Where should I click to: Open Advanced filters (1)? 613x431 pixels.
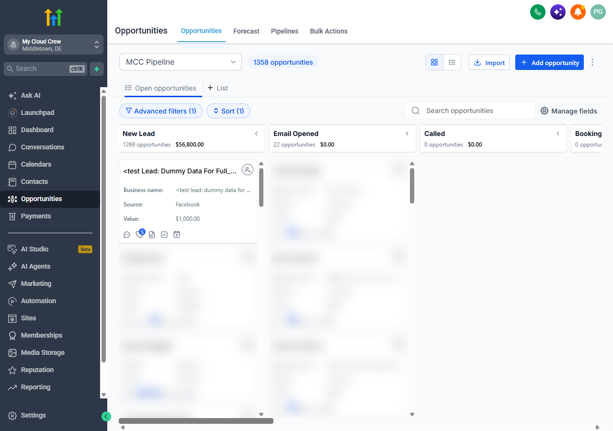click(x=161, y=111)
